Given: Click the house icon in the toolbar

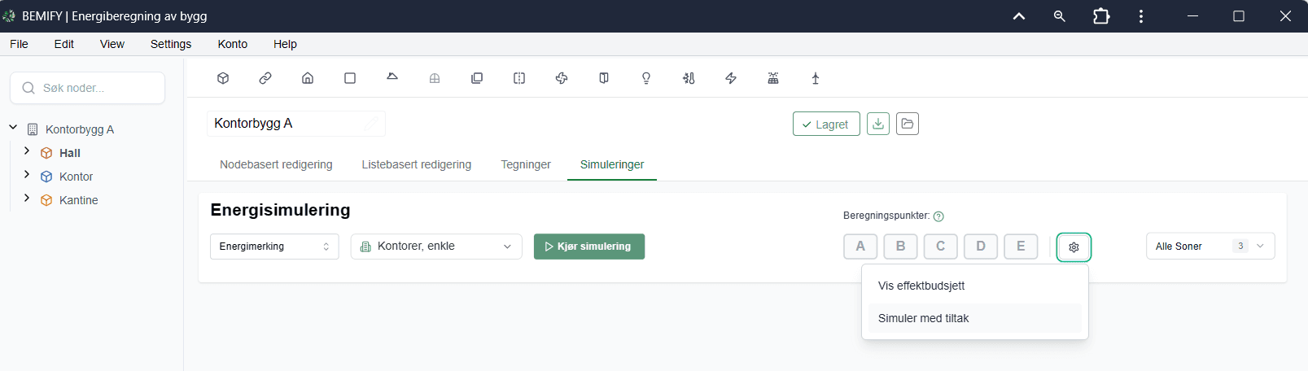Looking at the screenshot, I should [308, 78].
